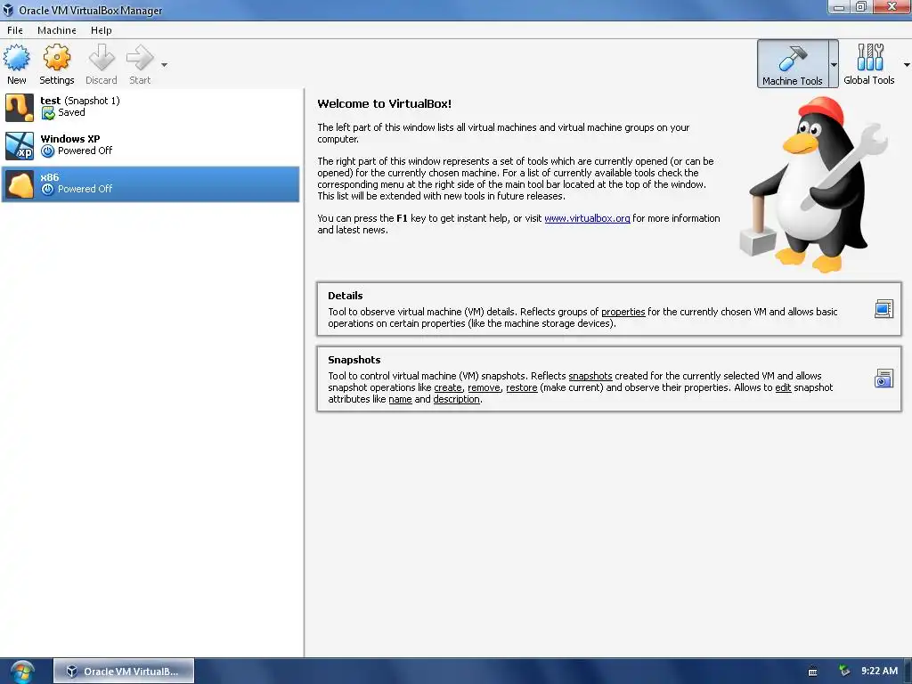
Task: Click 'Powered Off' text under x86
Action: 85,189
